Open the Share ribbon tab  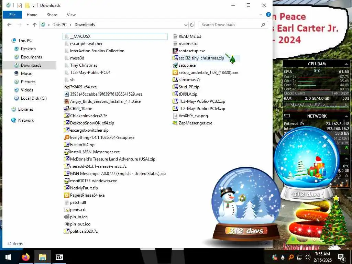tap(52, 15)
